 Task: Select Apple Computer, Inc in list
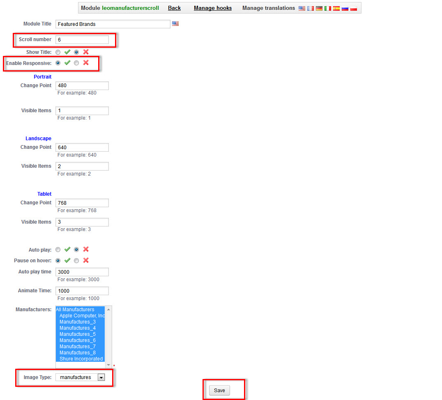[81, 316]
